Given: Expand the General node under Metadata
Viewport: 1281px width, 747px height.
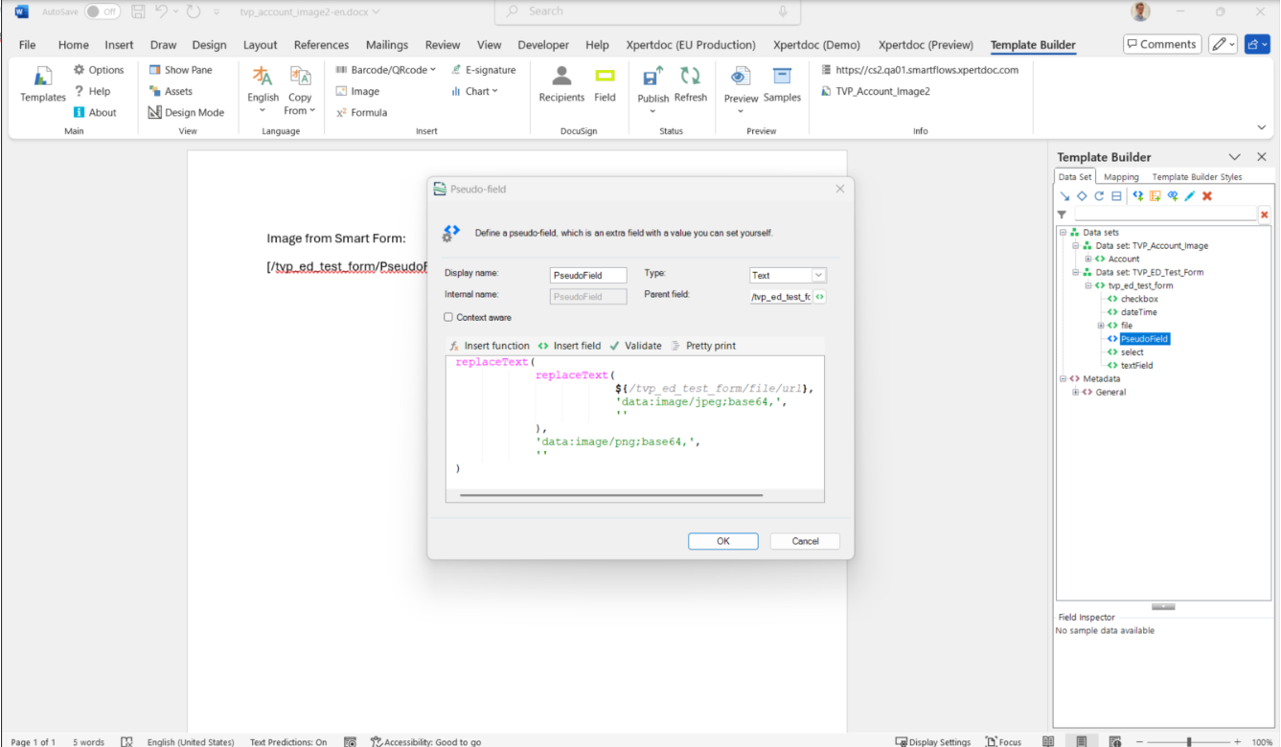Looking at the screenshot, I should (x=1076, y=392).
